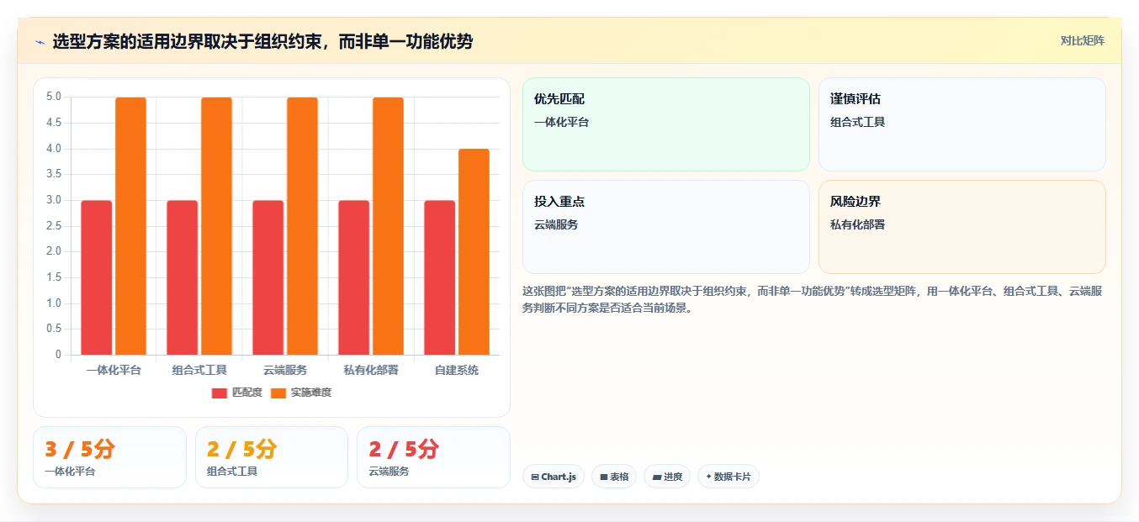Viewport: 1139px width, 522px height.
Task: Click the 一体化平台 x-axis label
Action: [x=114, y=370]
